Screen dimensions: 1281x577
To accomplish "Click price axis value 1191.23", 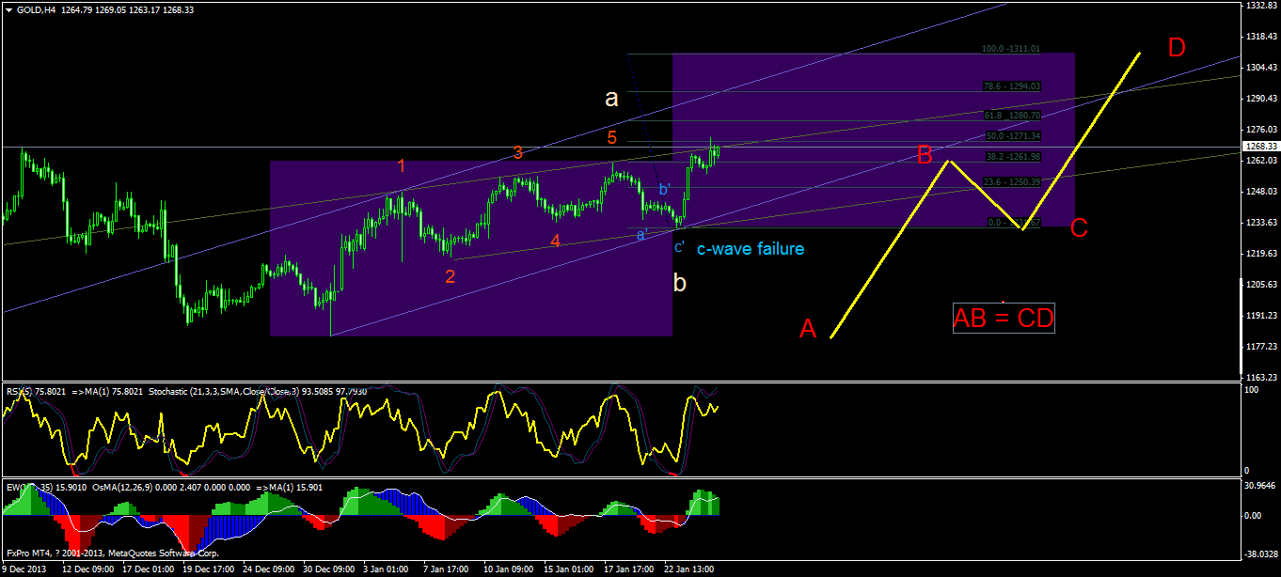I will click(x=1260, y=316).
